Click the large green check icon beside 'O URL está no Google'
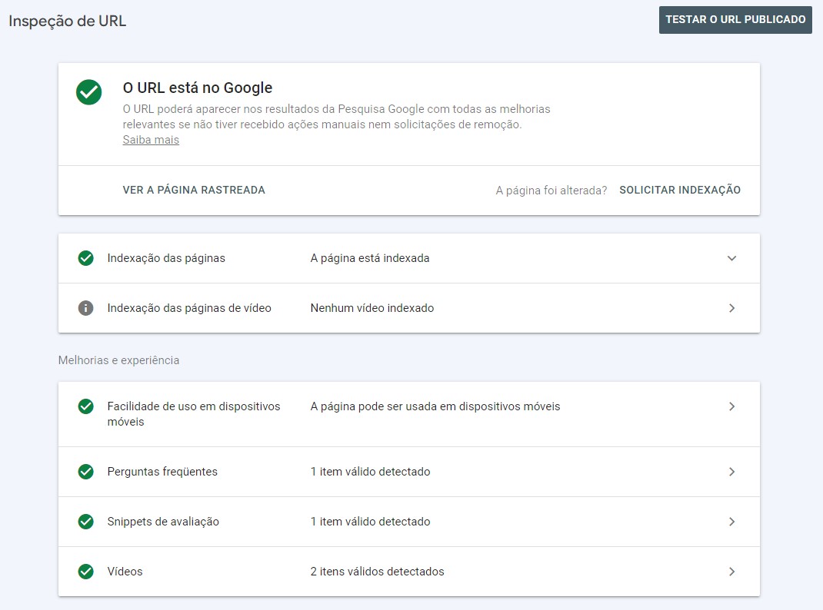 coord(89,92)
